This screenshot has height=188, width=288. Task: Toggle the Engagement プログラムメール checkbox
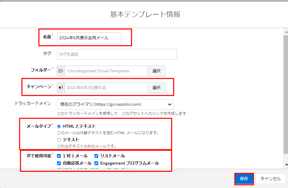point(96,163)
